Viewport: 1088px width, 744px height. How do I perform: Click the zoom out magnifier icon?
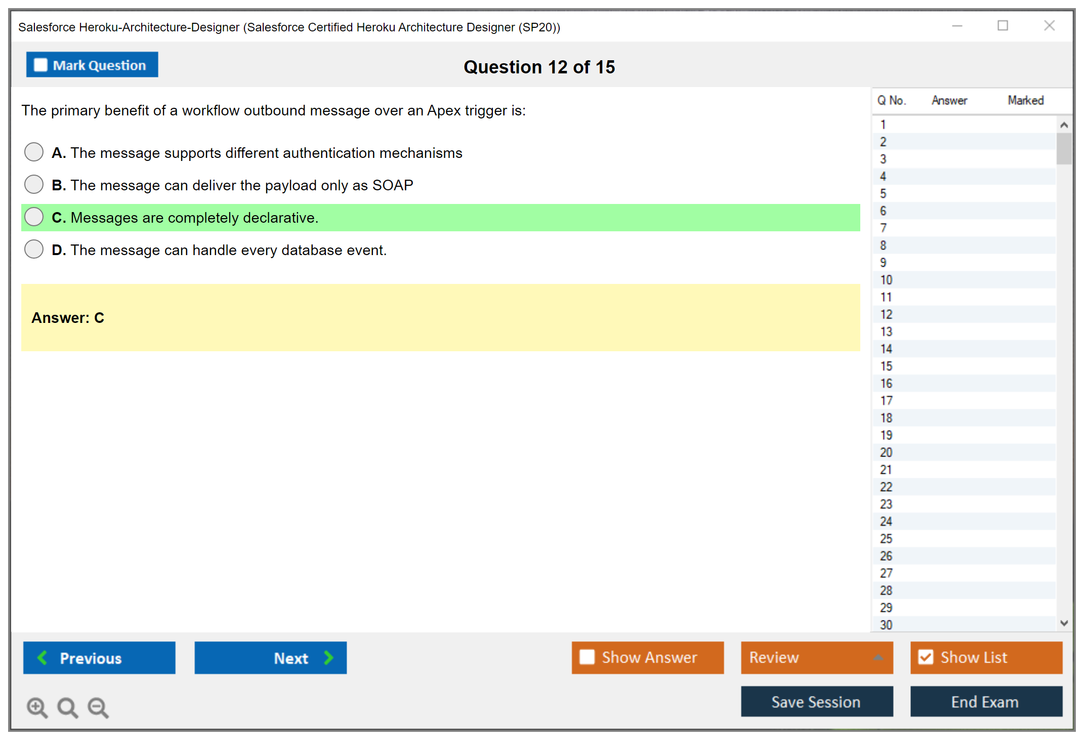[98, 707]
